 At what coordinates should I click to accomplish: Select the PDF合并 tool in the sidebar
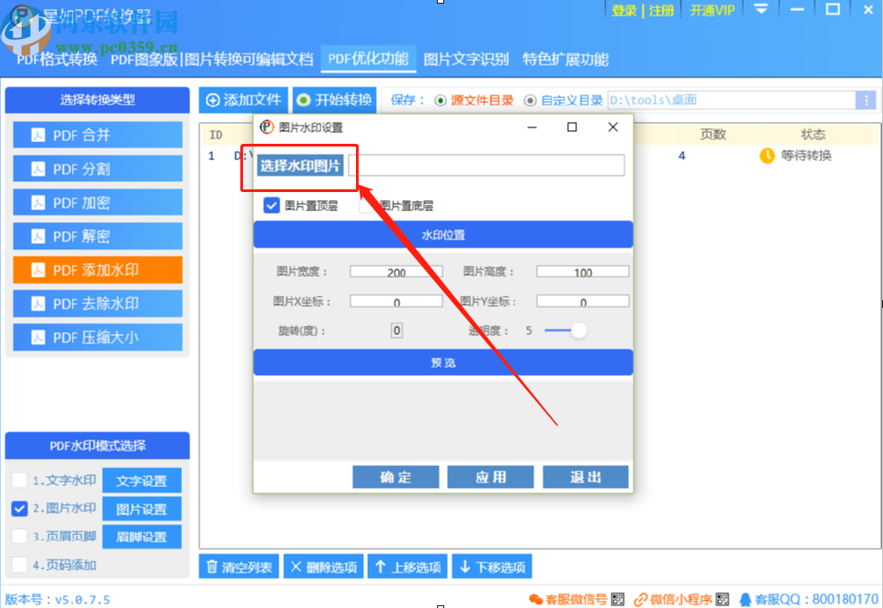pos(97,135)
